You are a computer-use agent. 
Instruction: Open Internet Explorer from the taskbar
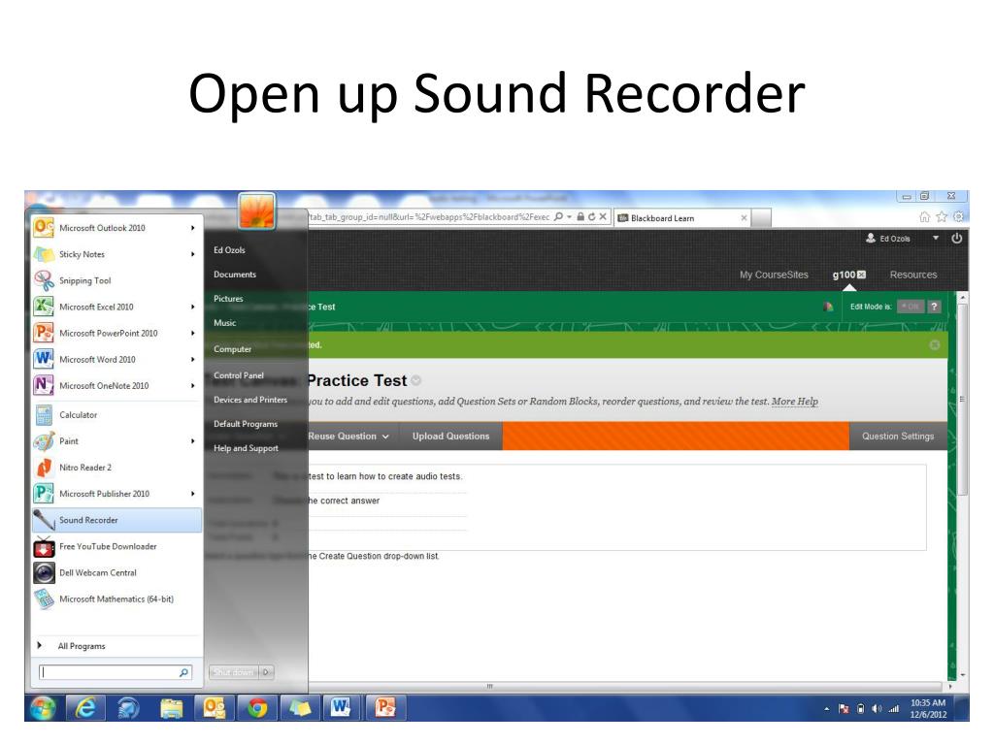tap(85, 707)
